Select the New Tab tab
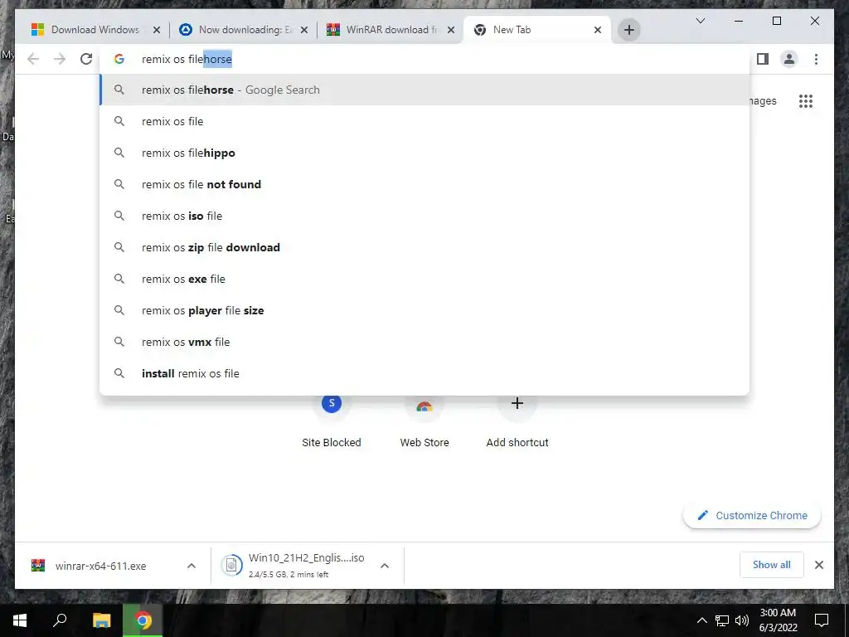The width and height of the screenshot is (849, 637). coord(536,30)
